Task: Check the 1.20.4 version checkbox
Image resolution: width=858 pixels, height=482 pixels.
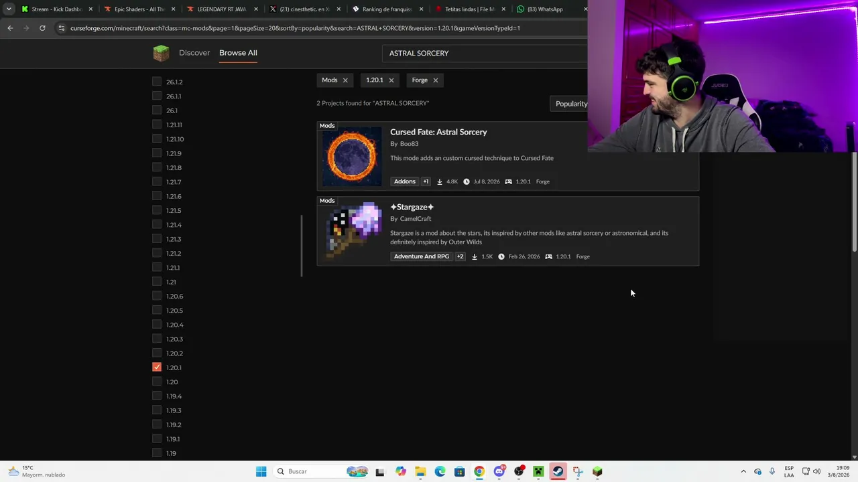Action: [157, 325]
